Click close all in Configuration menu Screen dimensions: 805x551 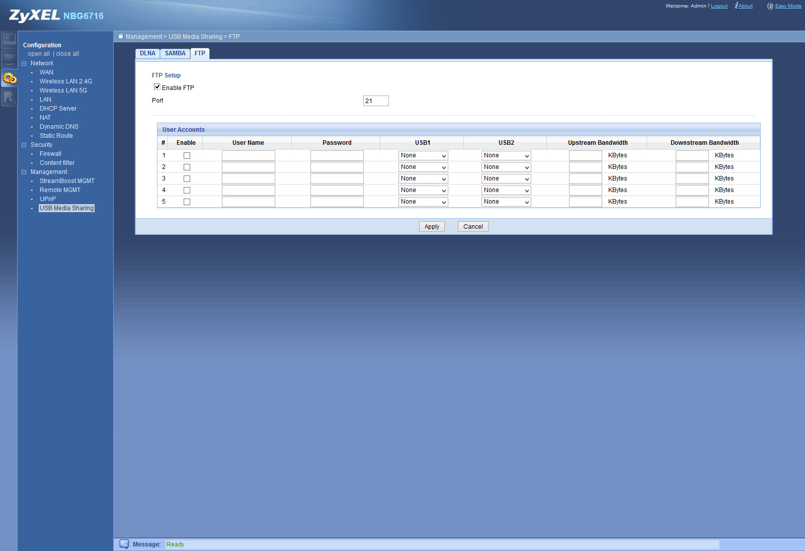coord(67,54)
